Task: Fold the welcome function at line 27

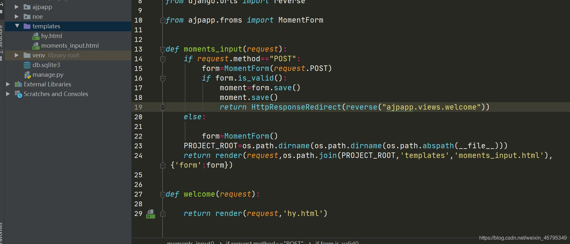Action: coord(163,194)
